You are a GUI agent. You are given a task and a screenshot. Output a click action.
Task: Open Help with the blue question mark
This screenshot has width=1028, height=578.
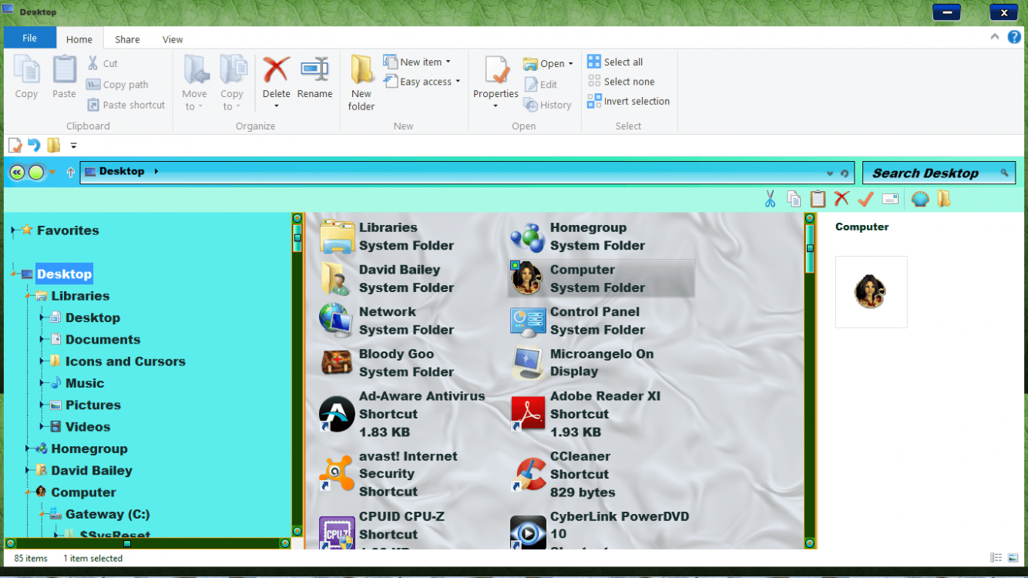1014,37
